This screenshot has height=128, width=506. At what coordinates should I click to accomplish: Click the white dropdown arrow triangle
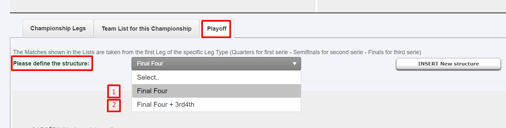tap(294, 64)
